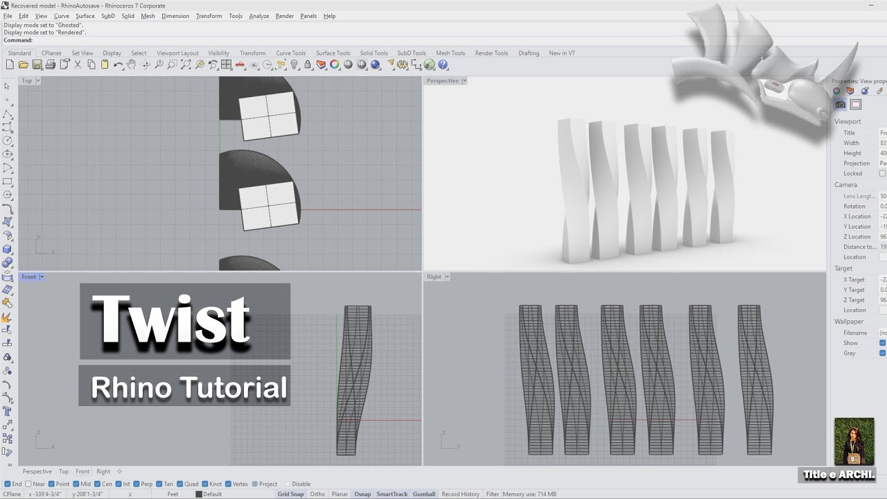Enable the Near osnap checkbox
The image size is (887, 499).
click(x=28, y=484)
